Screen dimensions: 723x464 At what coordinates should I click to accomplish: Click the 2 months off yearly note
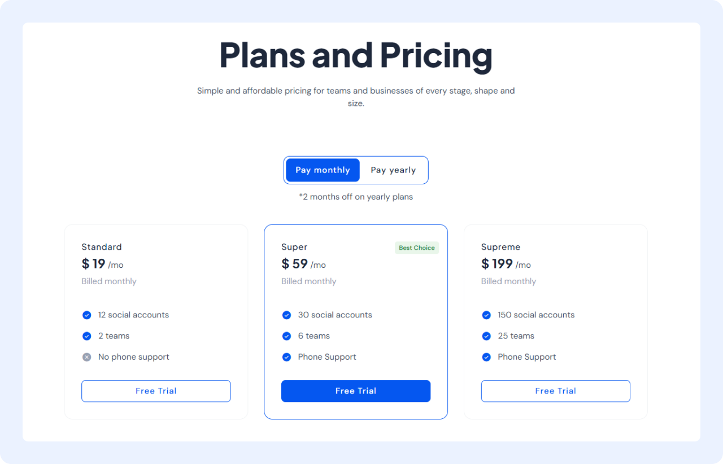click(356, 197)
